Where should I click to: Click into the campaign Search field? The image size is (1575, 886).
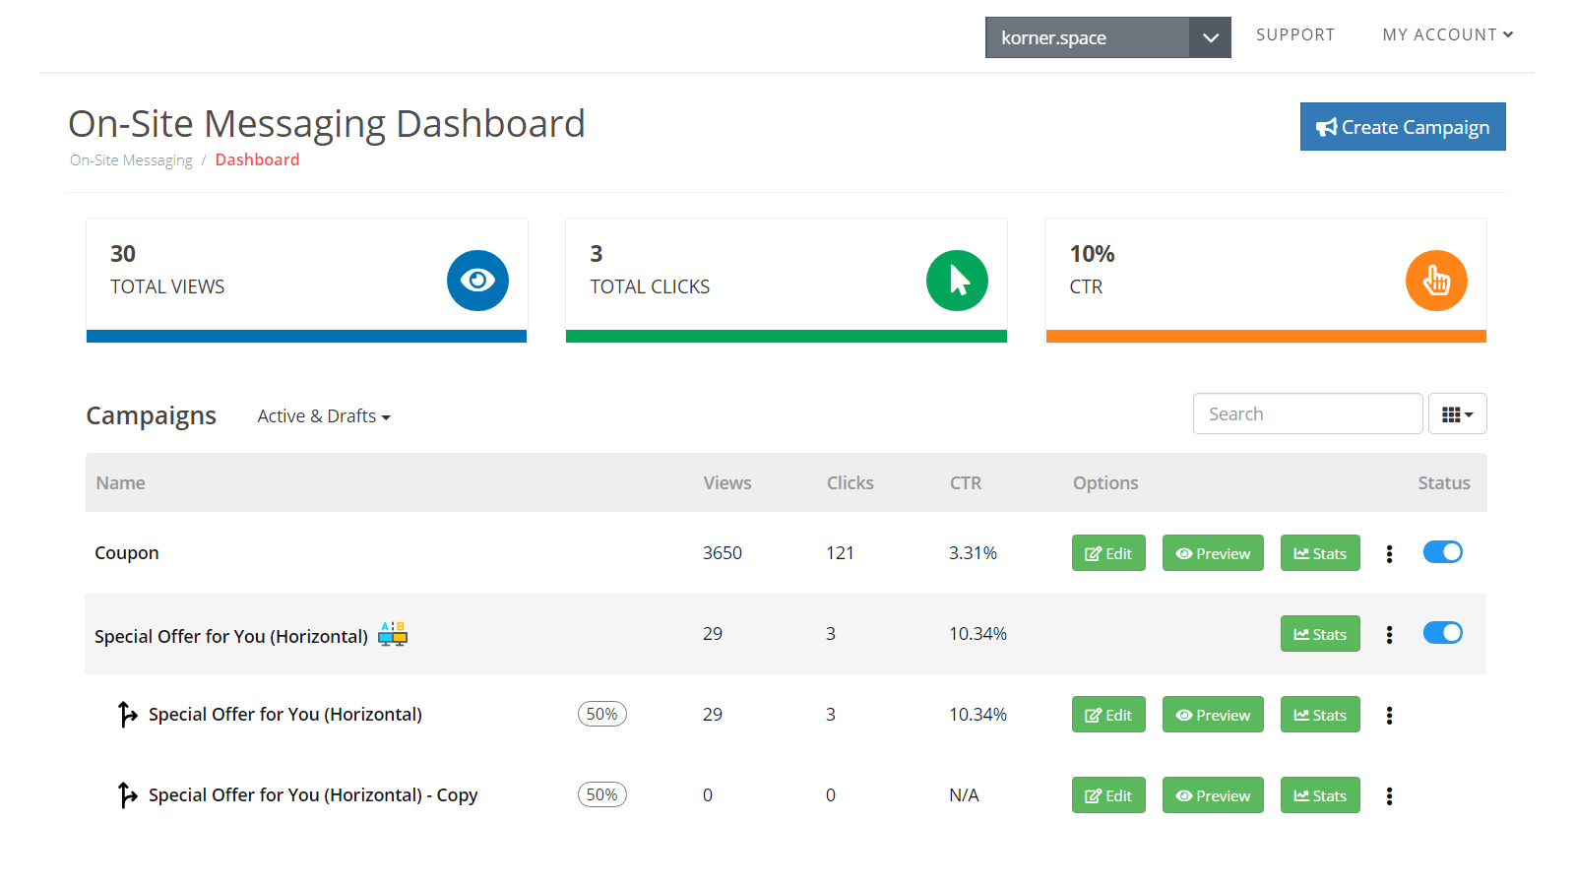click(1307, 414)
